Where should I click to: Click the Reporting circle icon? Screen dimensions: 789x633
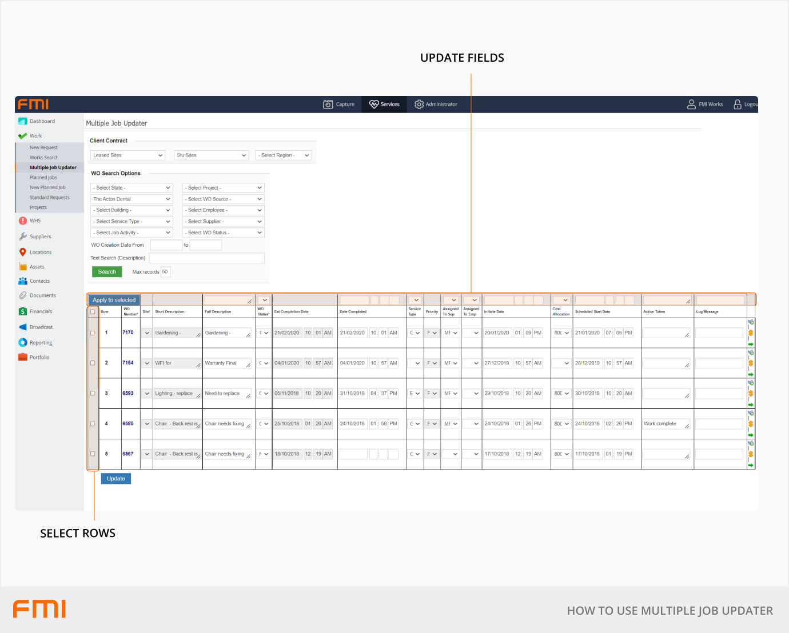point(23,343)
